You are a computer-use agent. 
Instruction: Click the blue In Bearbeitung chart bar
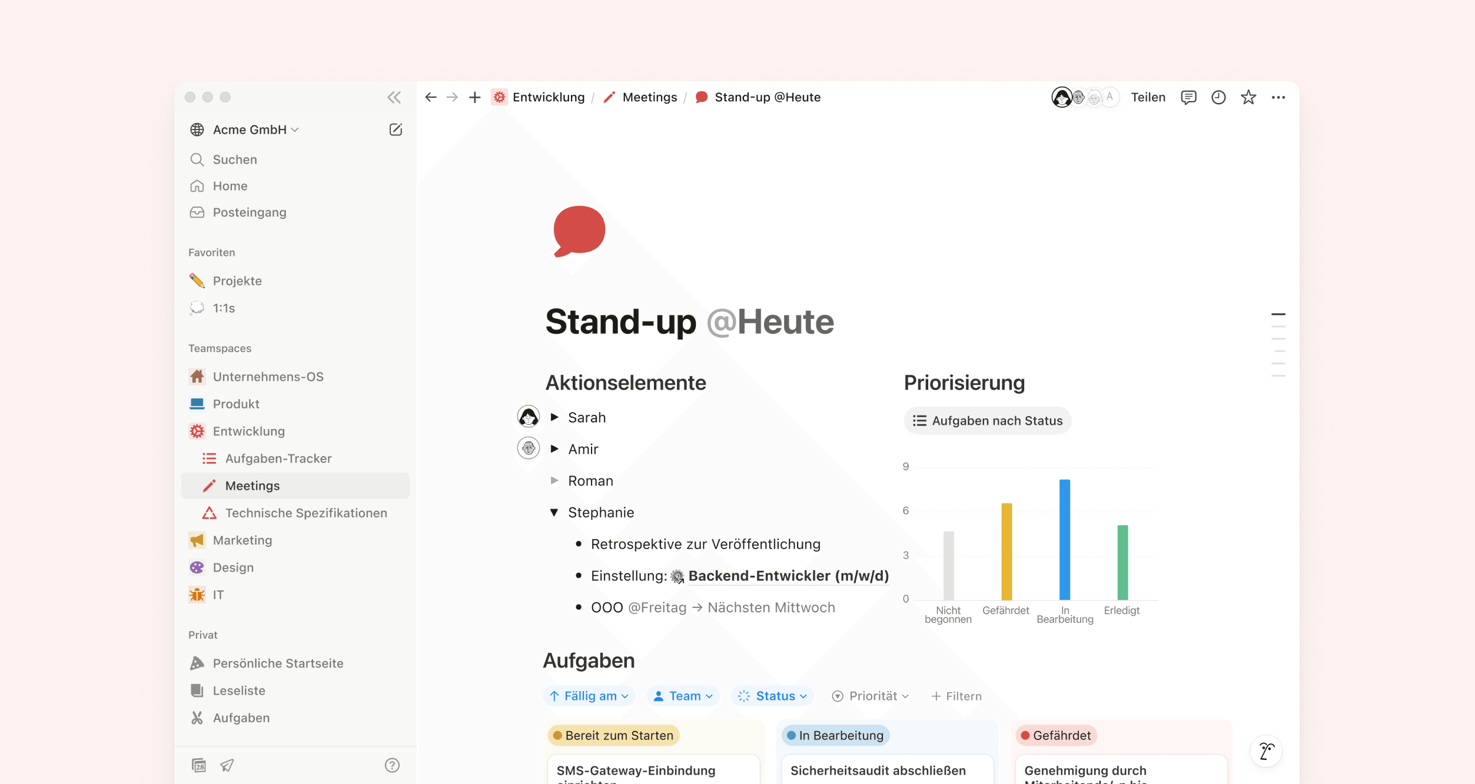1065,540
